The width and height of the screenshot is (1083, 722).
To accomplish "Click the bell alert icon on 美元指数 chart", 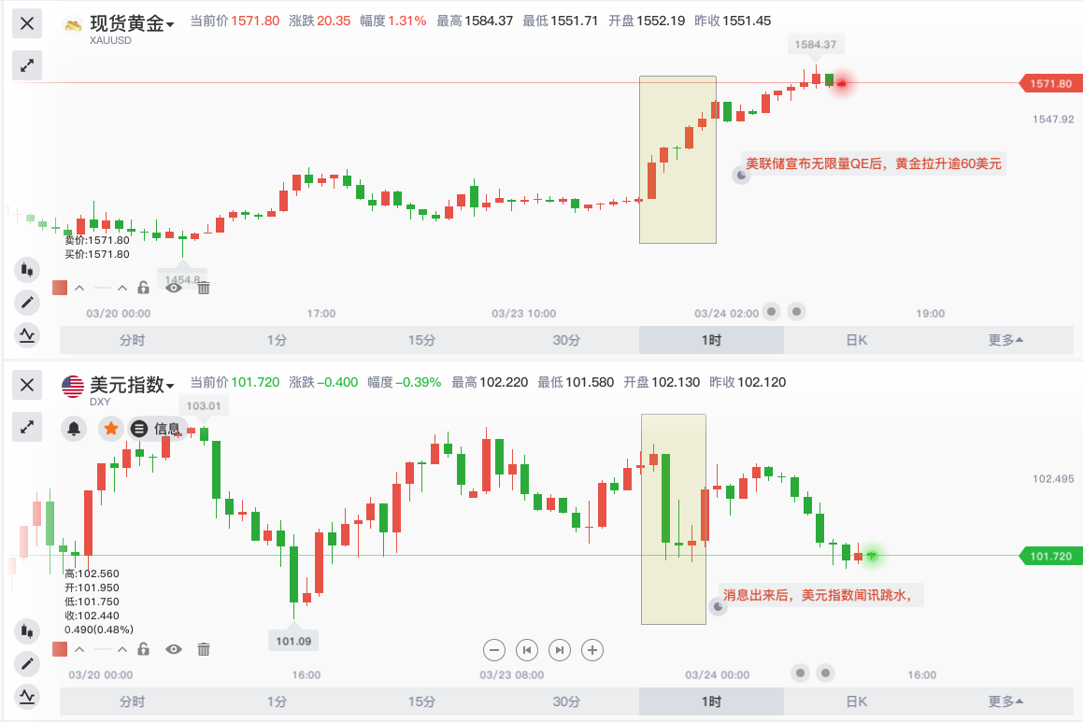I will pos(74,429).
